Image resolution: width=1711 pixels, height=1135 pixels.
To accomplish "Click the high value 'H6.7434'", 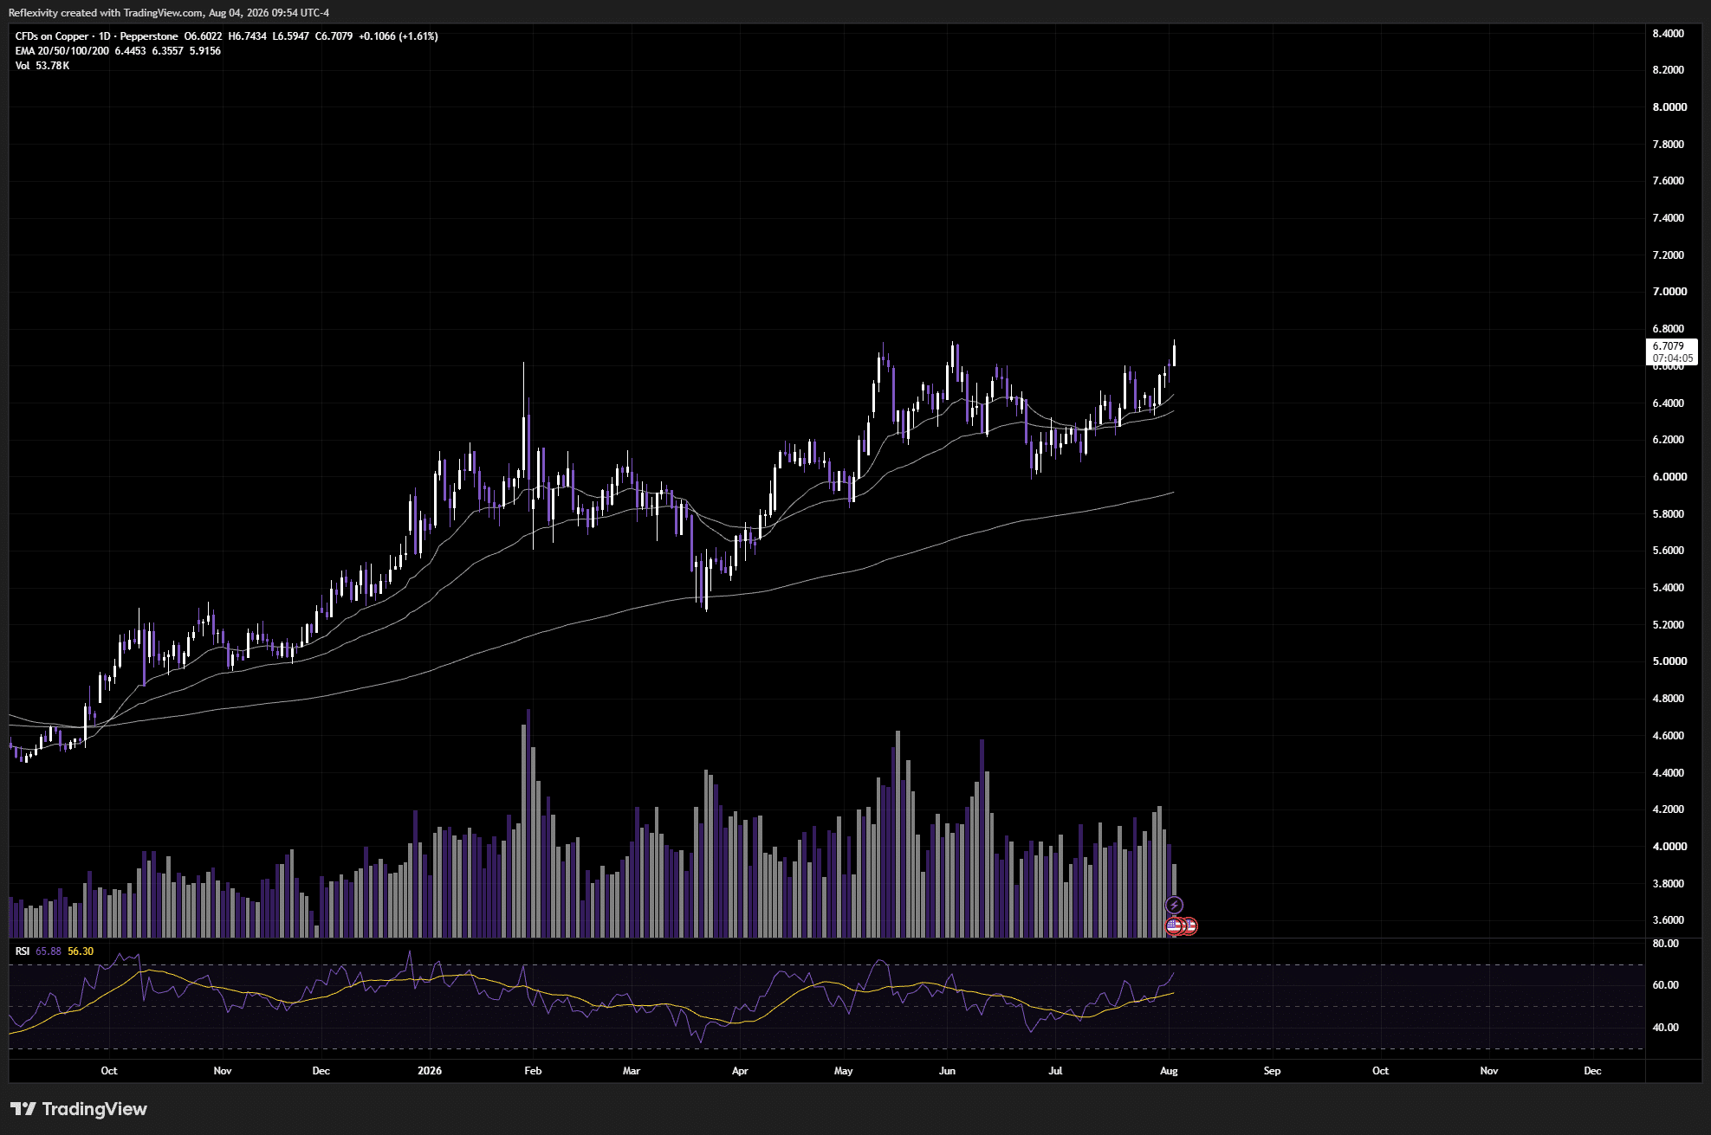I will click(247, 36).
